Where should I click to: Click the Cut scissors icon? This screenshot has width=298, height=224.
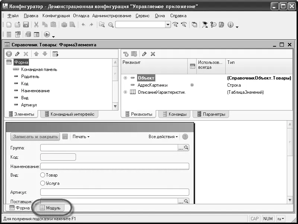click(x=36, y=25)
